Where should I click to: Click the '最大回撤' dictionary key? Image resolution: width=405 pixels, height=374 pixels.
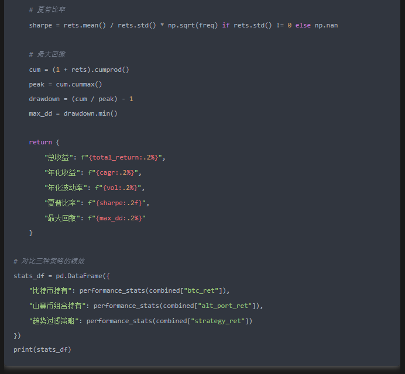click(x=62, y=218)
